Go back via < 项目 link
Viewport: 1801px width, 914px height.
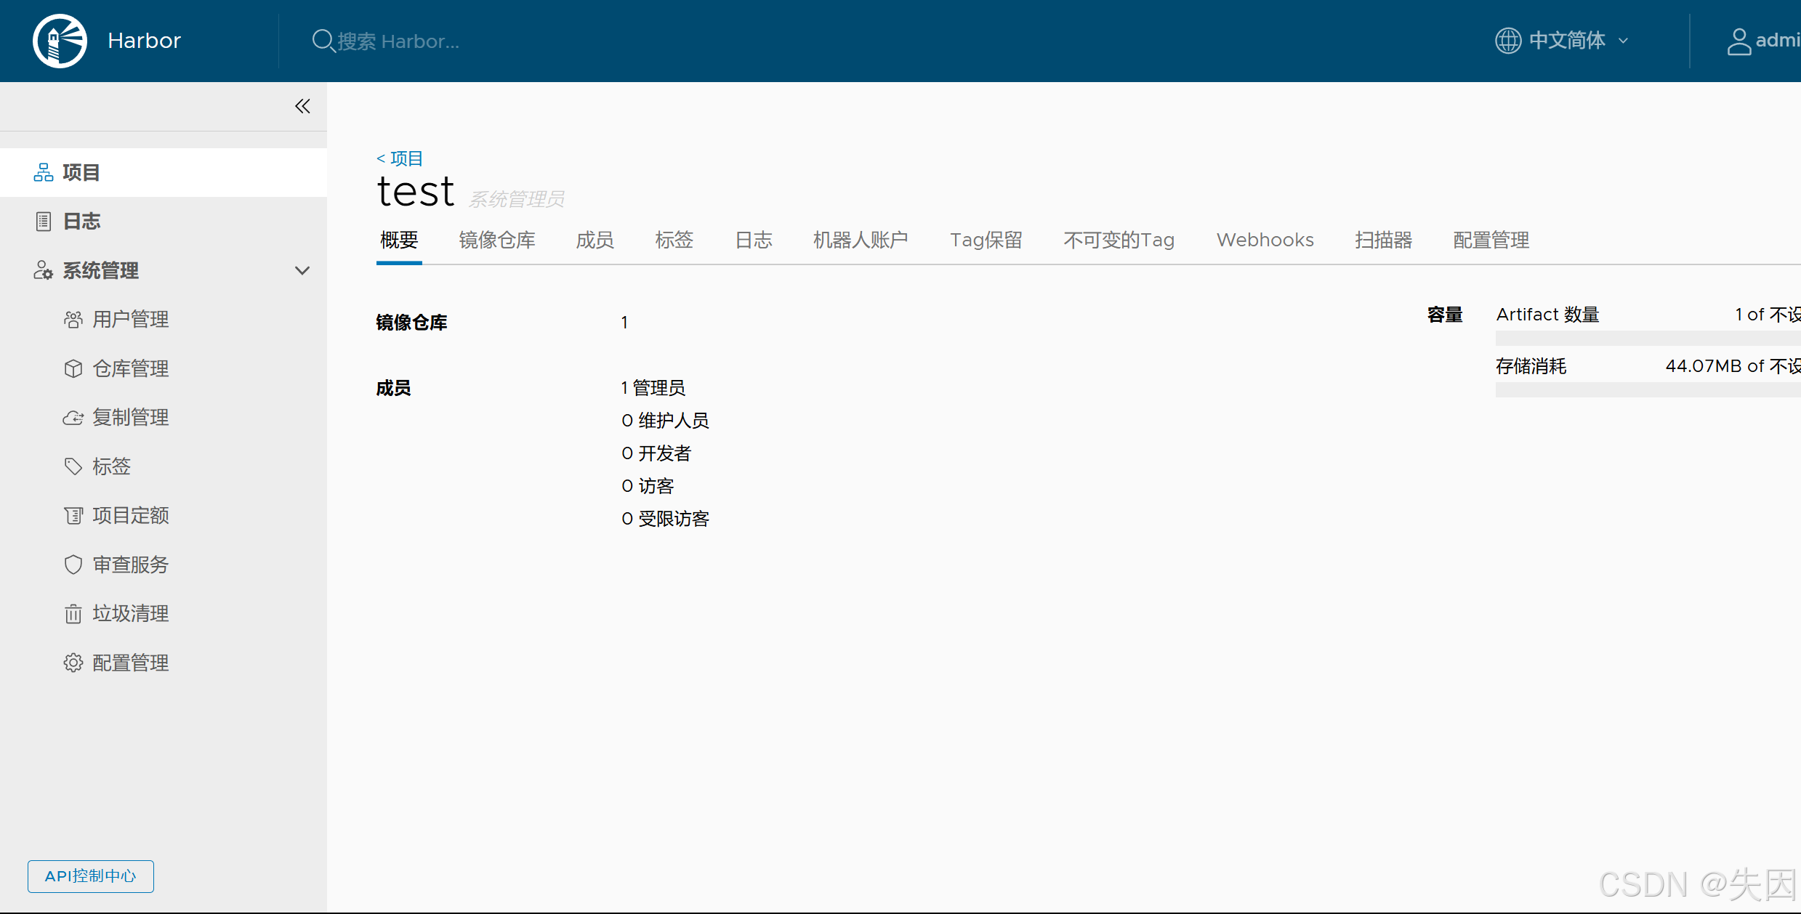400,158
